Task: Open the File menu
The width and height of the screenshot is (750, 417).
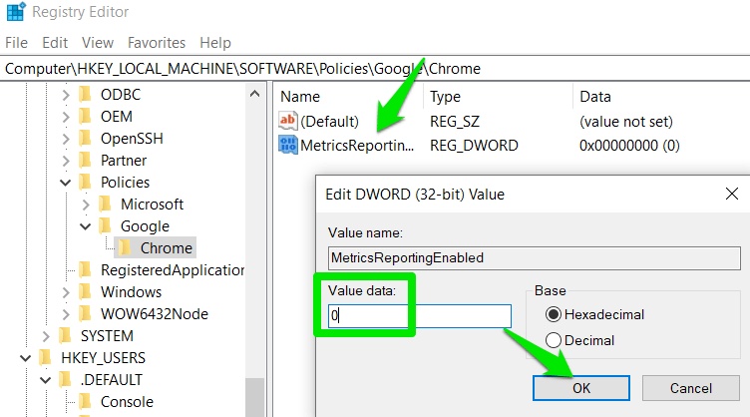Action: [17, 43]
